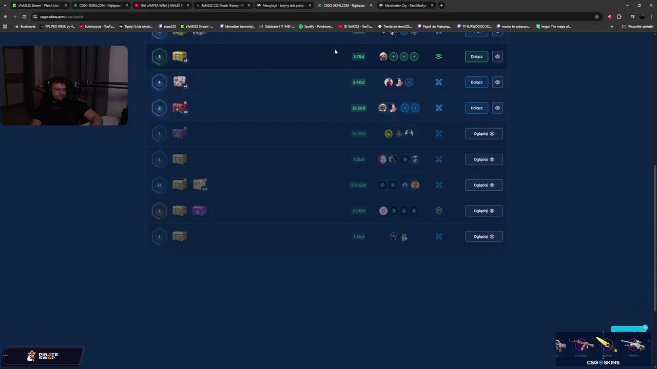This screenshot has width=657, height=369.
Task: Watch the 10.92zł battle via Oglądaj
Action: [x=484, y=211]
